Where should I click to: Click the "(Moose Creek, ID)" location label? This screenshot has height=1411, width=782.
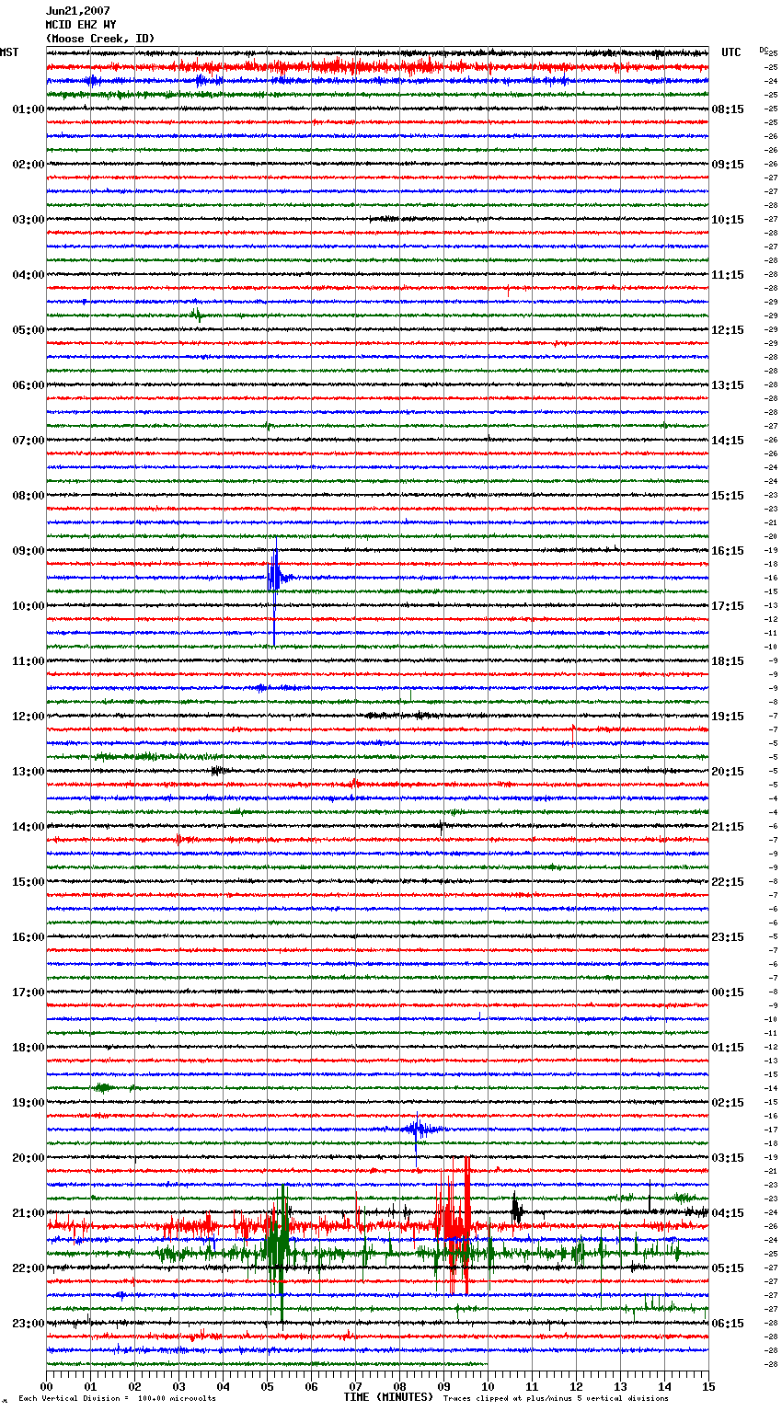point(100,39)
